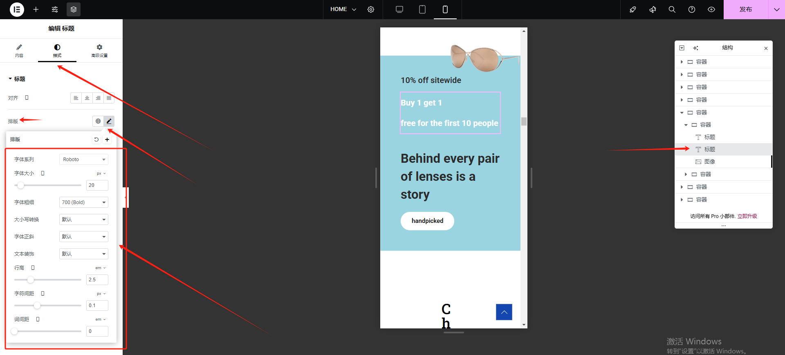
Task: Switch to the 高级设置 tab
Action: pyautogui.click(x=99, y=51)
